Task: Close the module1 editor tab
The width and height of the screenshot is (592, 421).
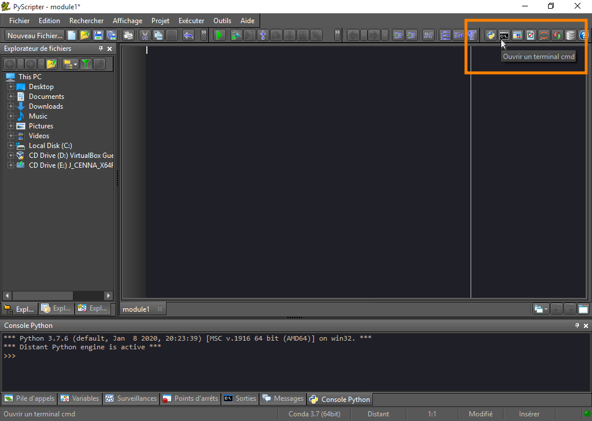Action: coord(160,309)
